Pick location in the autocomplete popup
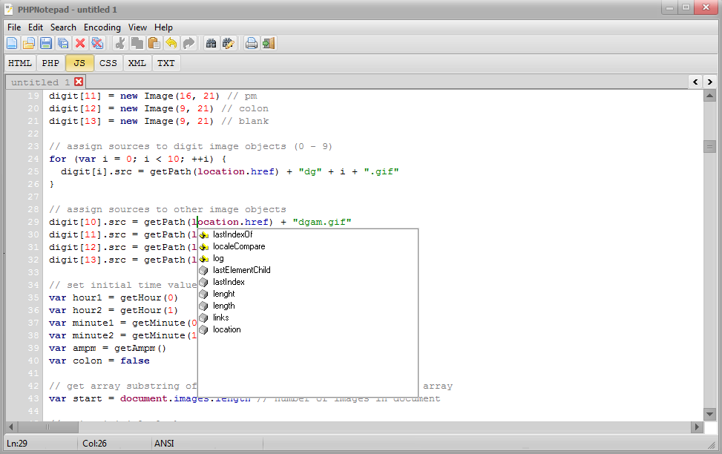This screenshot has width=722, height=454. [226, 329]
